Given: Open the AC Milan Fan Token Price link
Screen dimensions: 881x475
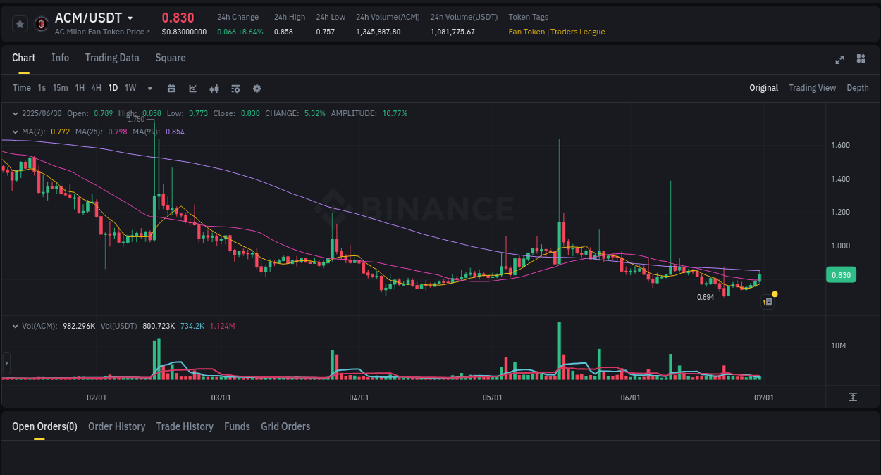Looking at the screenshot, I should pos(101,32).
